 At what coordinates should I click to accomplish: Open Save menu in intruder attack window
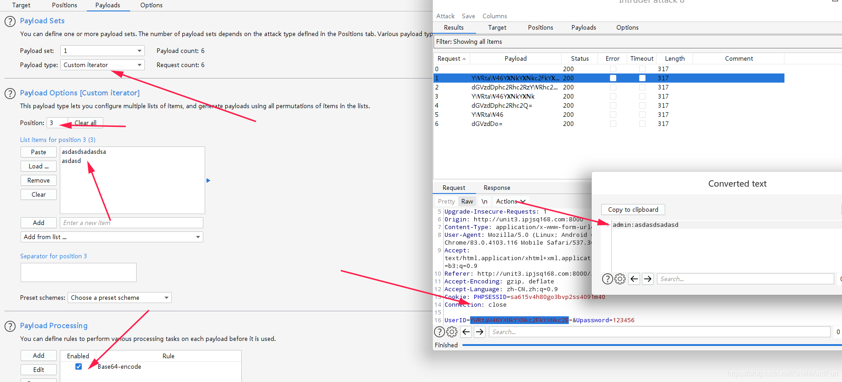pos(468,16)
